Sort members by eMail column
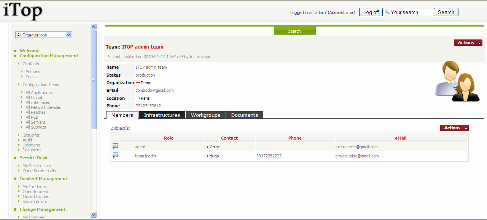 tap(401, 138)
